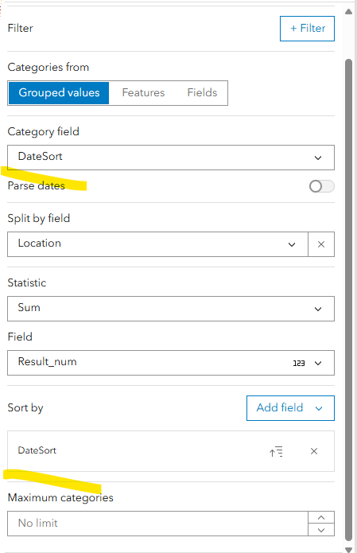Screen dimensions: 357x553
Task: Increase the Maximum categories value
Action: point(321,517)
